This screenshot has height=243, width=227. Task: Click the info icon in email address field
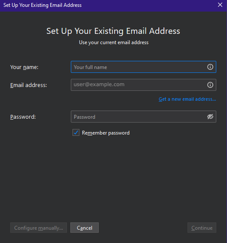210,85
